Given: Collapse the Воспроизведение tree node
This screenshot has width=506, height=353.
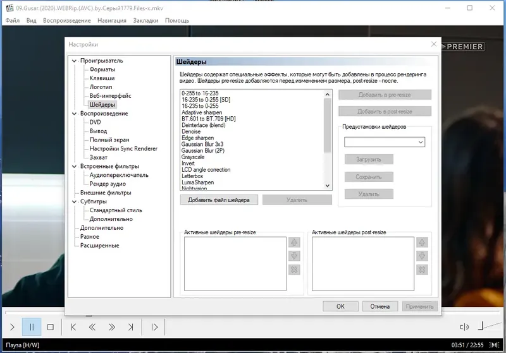Looking at the screenshot, I should tap(74, 114).
